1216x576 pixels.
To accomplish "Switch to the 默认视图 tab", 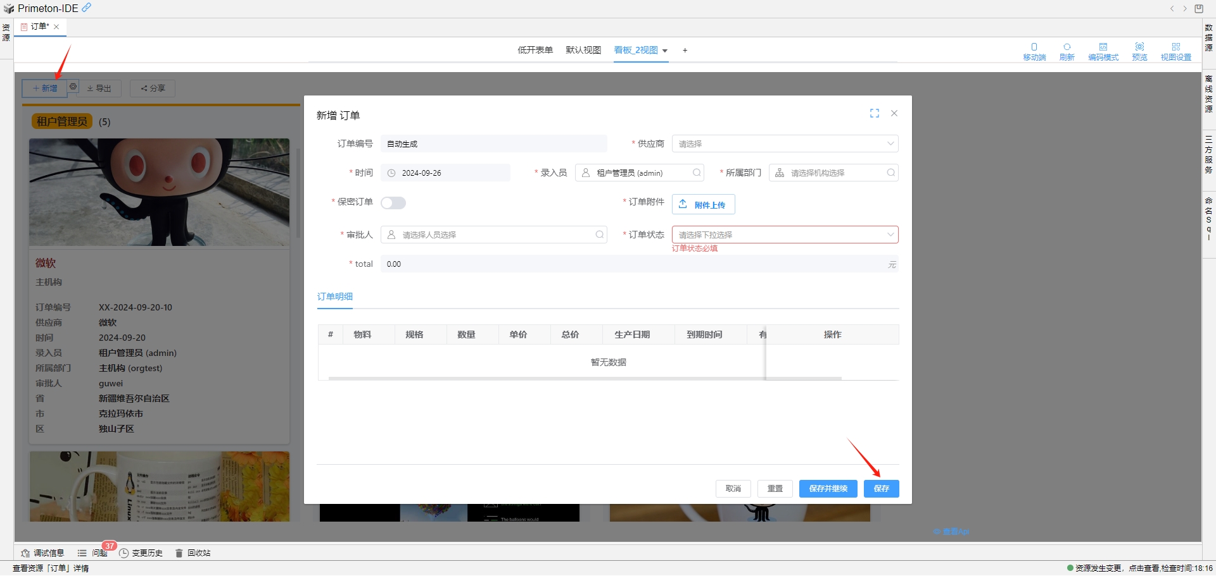I will point(583,50).
